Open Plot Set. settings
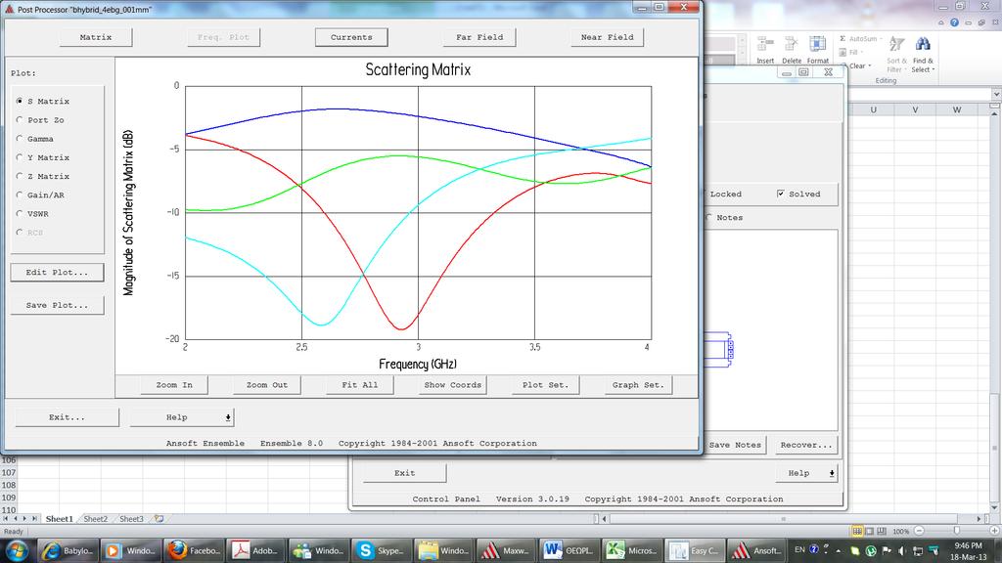Screen dimensions: 1002x563 [545, 385]
